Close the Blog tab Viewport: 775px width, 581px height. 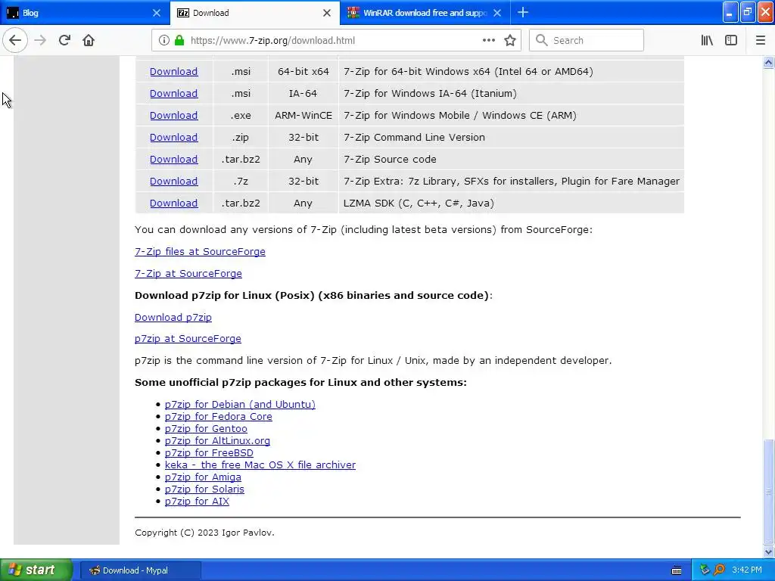[x=156, y=13]
